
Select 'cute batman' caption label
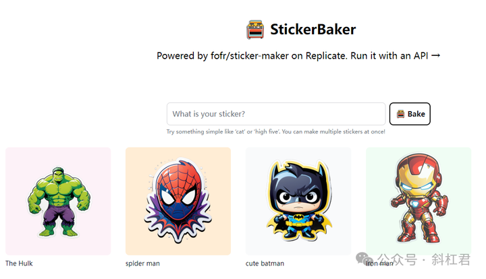[x=265, y=263]
